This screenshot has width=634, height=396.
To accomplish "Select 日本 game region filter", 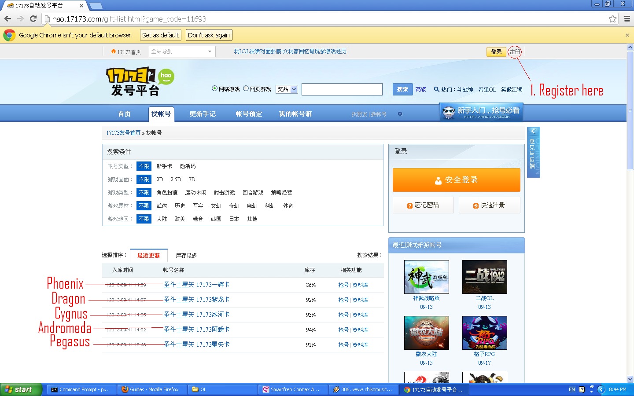I will [x=234, y=219].
